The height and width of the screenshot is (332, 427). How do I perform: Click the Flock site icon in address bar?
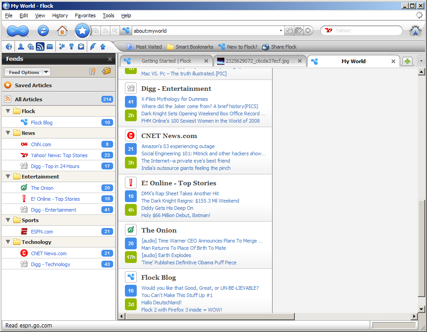click(126, 30)
